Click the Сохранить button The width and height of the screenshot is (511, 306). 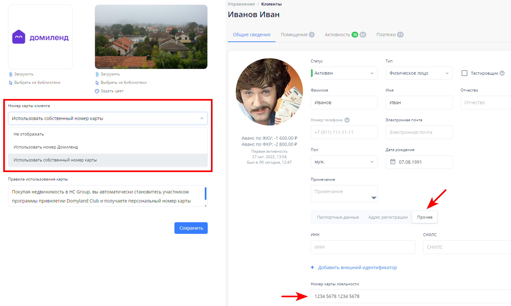191,228
